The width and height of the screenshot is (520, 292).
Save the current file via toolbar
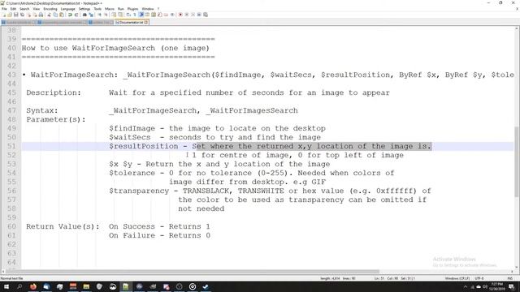(16, 15)
